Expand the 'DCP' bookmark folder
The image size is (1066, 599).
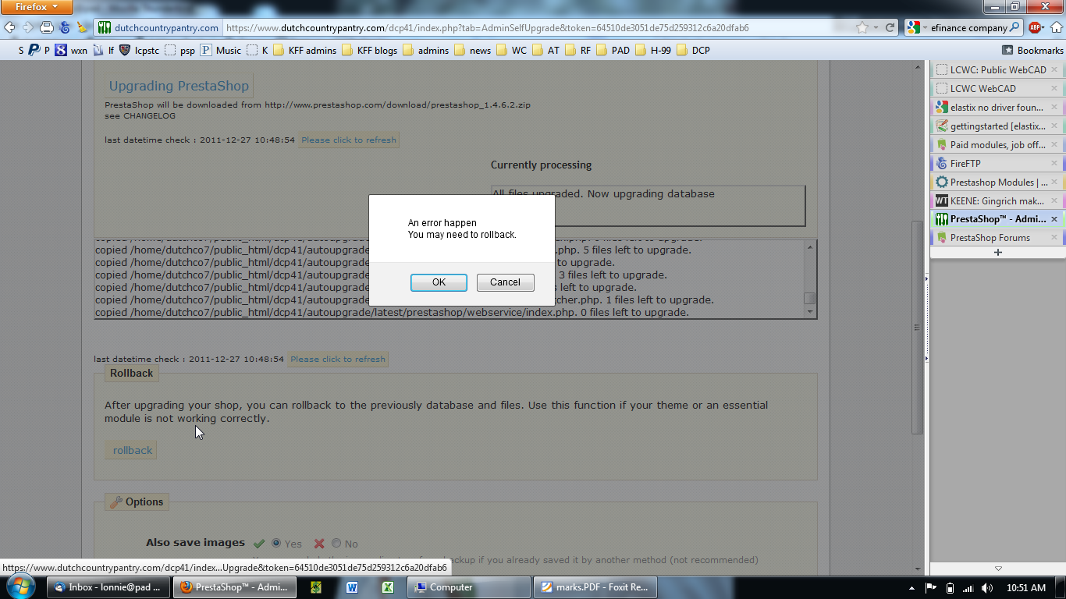[x=694, y=50]
